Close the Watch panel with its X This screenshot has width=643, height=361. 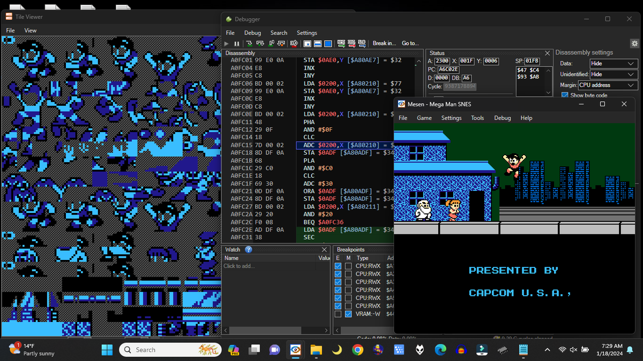[x=324, y=250]
